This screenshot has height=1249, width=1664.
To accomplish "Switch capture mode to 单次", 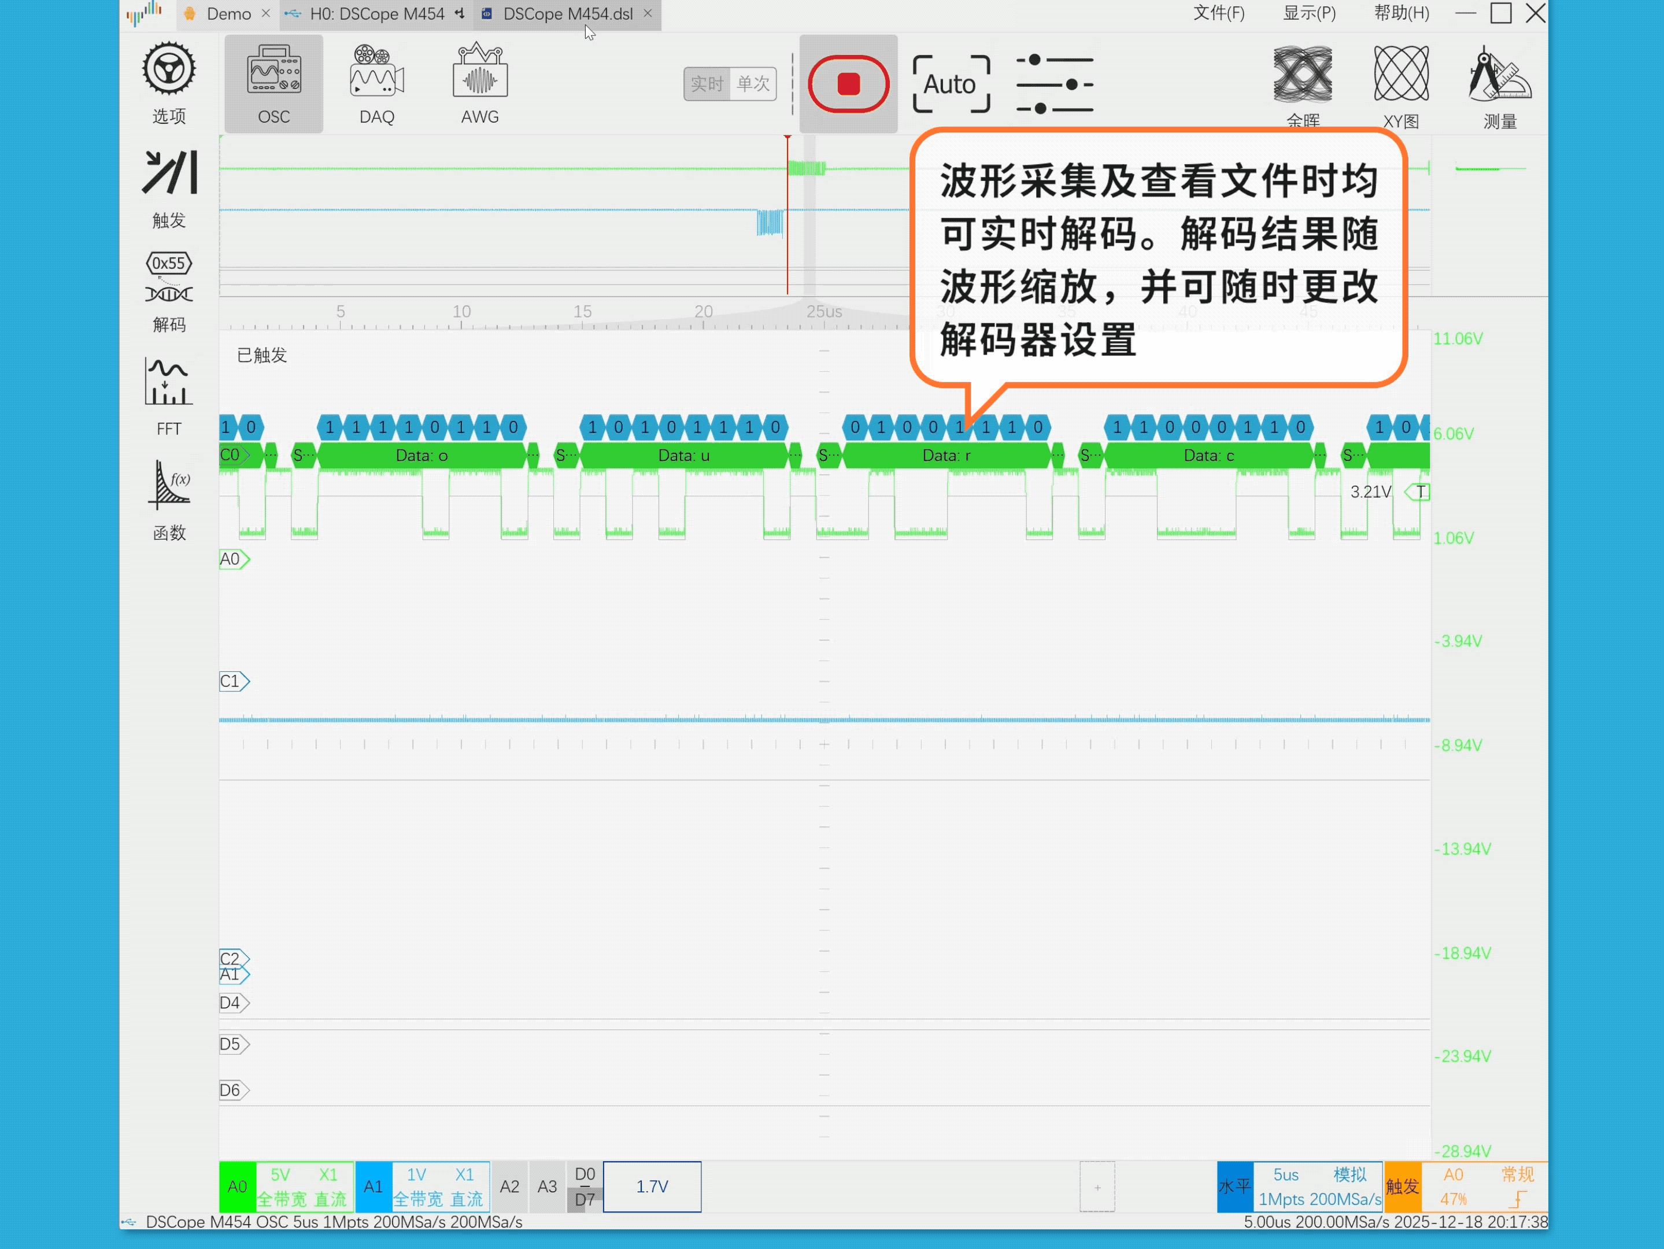I will [x=753, y=83].
